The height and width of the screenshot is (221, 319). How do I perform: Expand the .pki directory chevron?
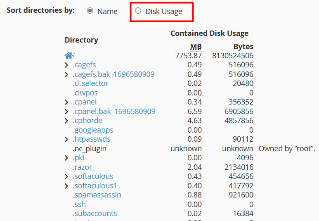click(x=66, y=158)
